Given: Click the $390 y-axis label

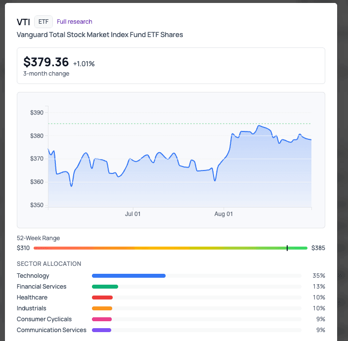Looking at the screenshot, I should tap(37, 113).
